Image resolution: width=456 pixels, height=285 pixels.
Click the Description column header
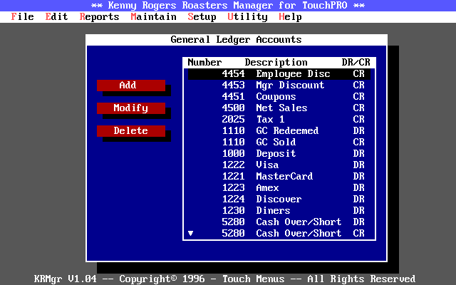click(x=276, y=63)
